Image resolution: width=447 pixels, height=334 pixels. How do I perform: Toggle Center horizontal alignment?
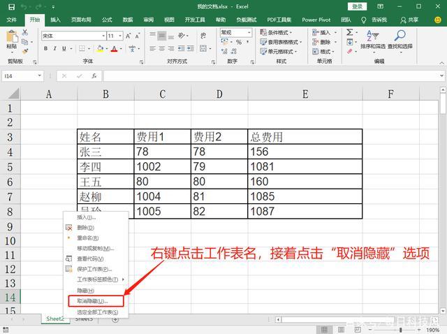(x=162, y=48)
